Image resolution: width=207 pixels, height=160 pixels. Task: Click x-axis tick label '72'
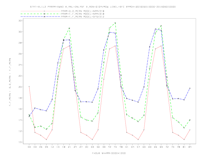pos(167,147)
